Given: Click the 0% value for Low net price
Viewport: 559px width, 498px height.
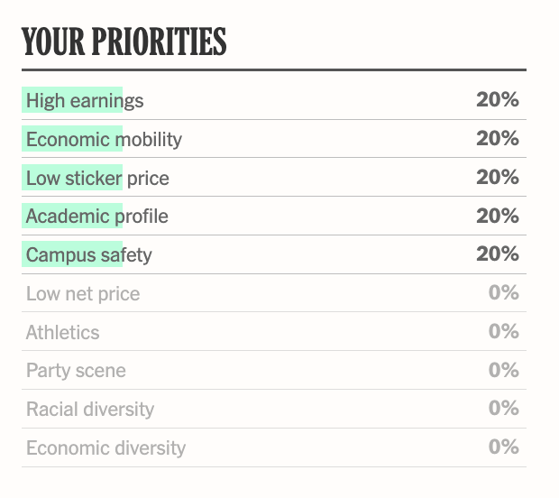Looking at the screenshot, I should [x=504, y=293].
